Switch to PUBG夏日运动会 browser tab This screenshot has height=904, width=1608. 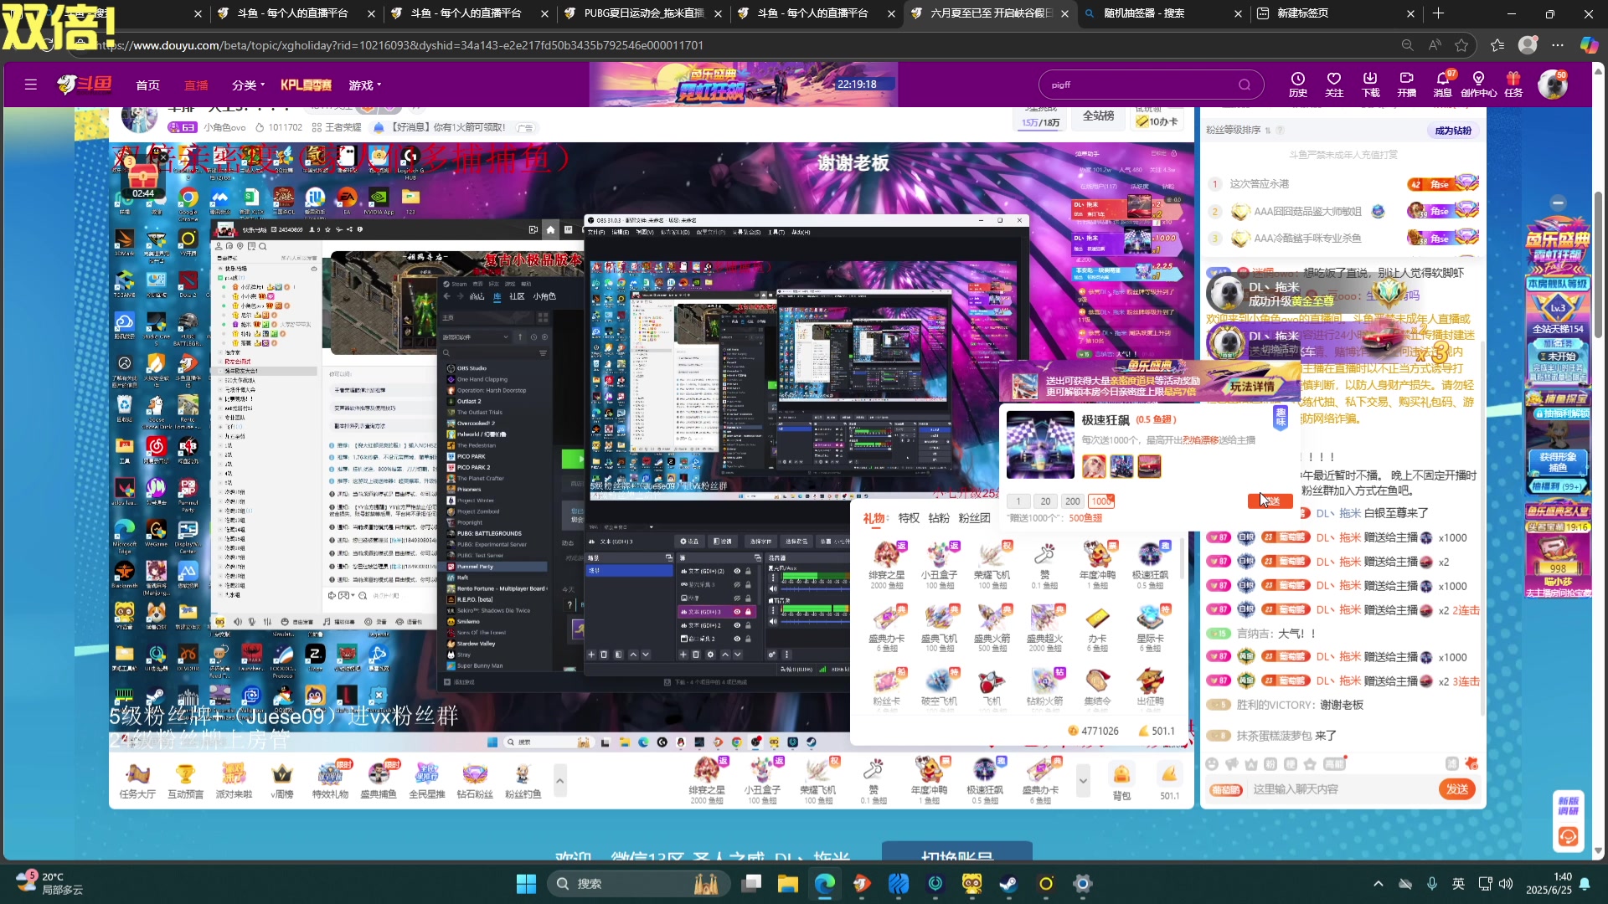coord(642,13)
